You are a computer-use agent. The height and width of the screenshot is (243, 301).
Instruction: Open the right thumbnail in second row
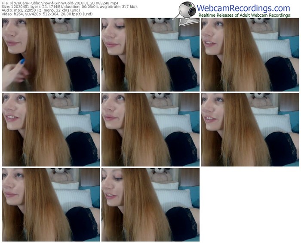coord(250,129)
